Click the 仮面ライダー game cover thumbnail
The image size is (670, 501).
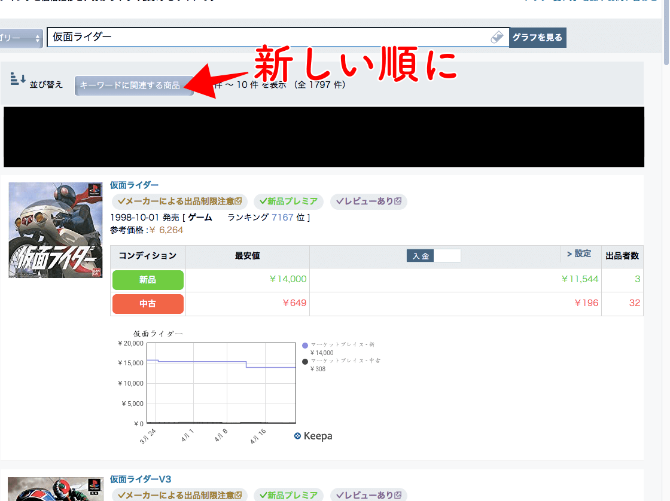point(56,230)
